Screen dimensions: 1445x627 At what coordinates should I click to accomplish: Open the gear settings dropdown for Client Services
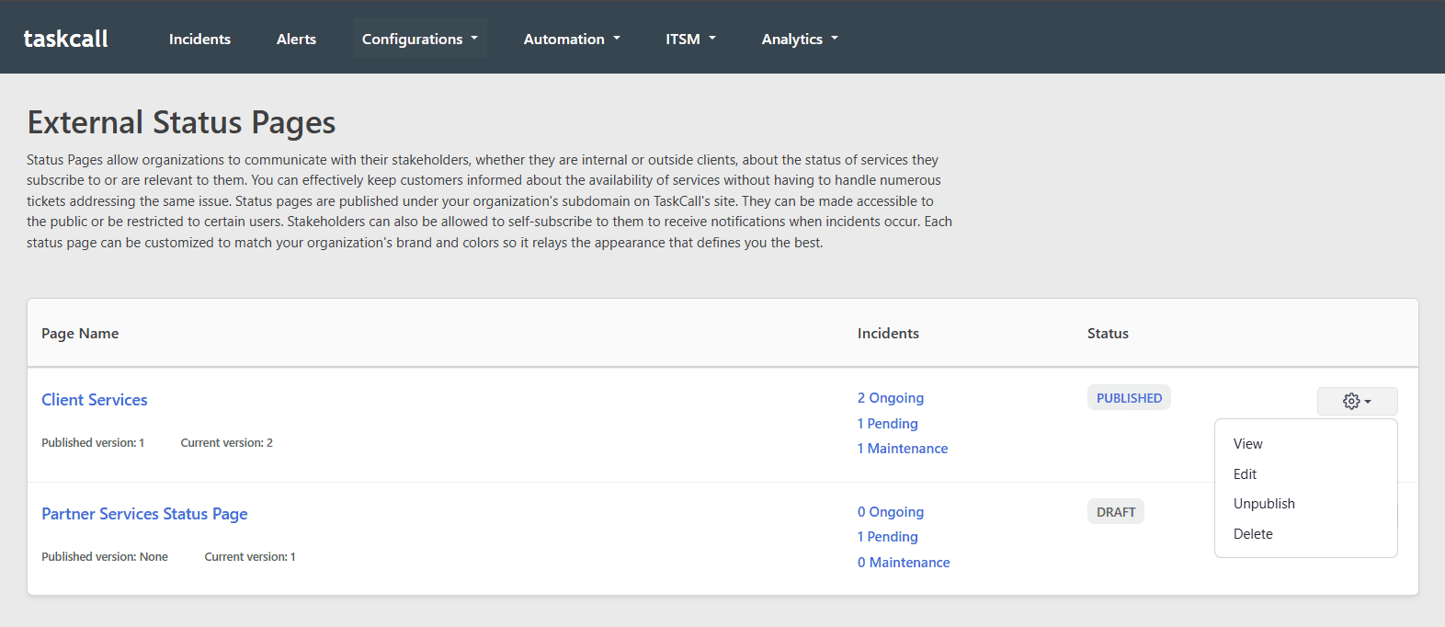1357,401
